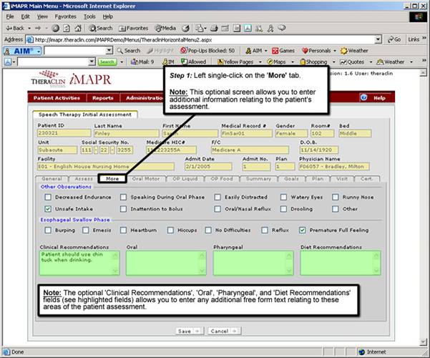Click the IM toolbar button
The height and width of the screenshot is (358, 430).
[x=168, y=62]
